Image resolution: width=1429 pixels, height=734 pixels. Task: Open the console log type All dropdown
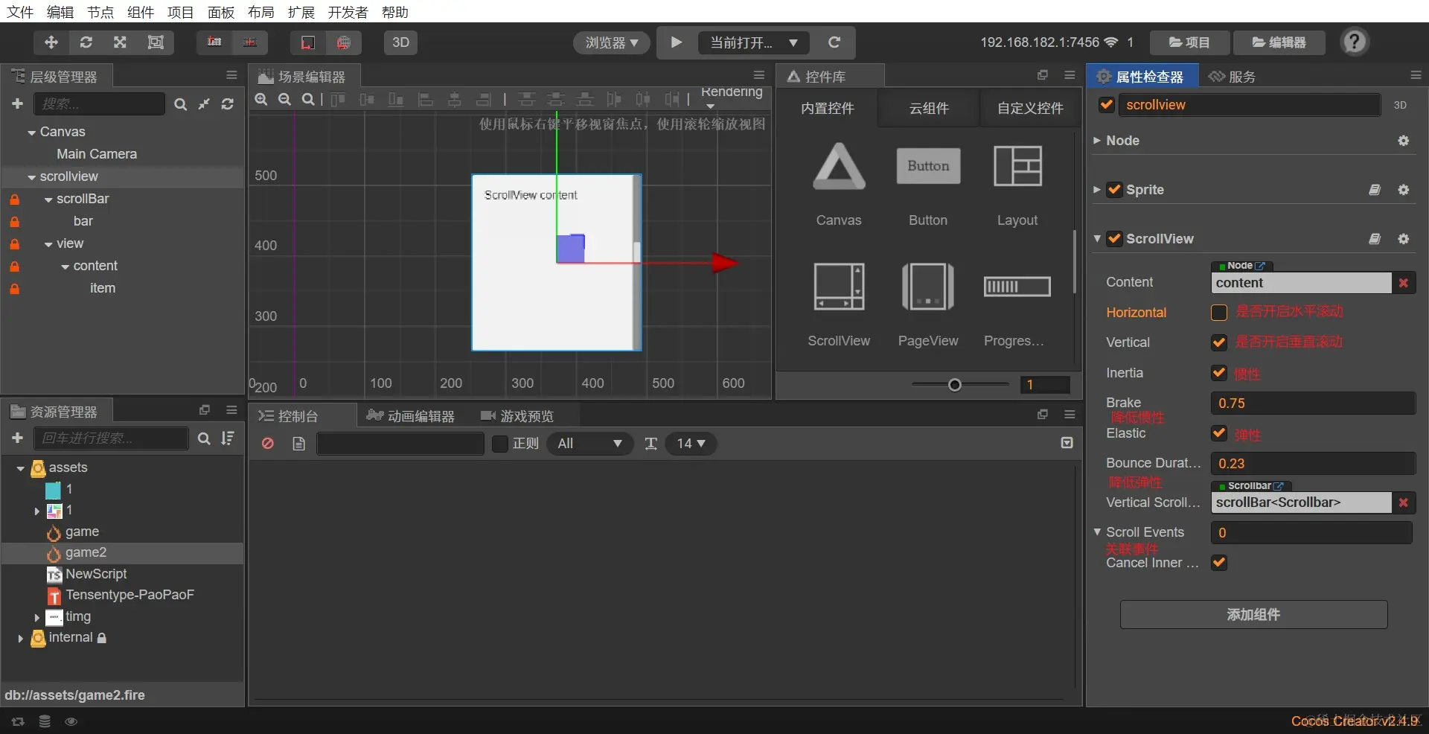[589, 444]
